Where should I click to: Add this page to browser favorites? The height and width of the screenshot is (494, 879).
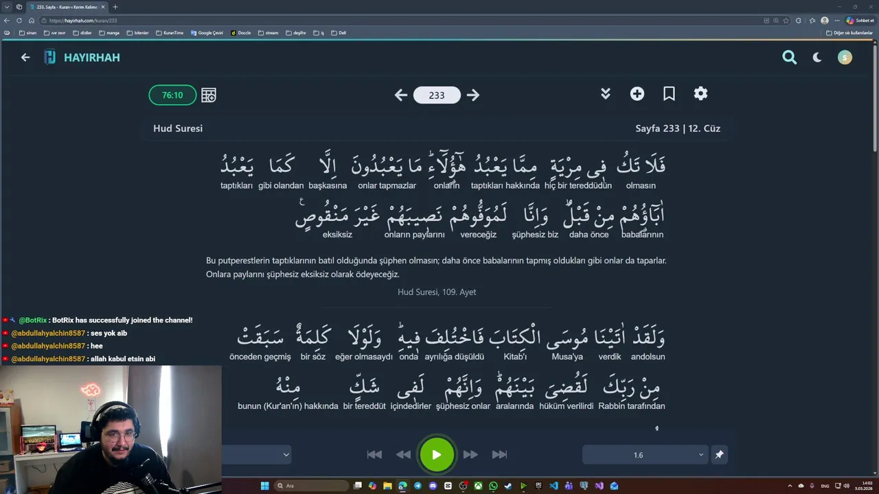(786, 21)
